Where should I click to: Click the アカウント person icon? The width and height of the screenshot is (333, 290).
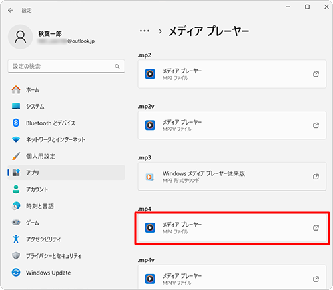pos(16,189)
